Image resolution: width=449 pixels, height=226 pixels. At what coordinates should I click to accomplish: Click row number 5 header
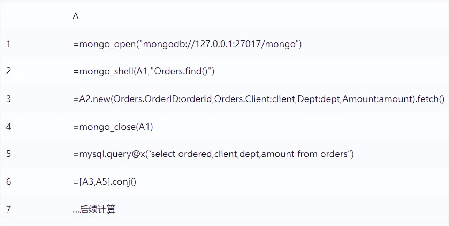point(8,154)
